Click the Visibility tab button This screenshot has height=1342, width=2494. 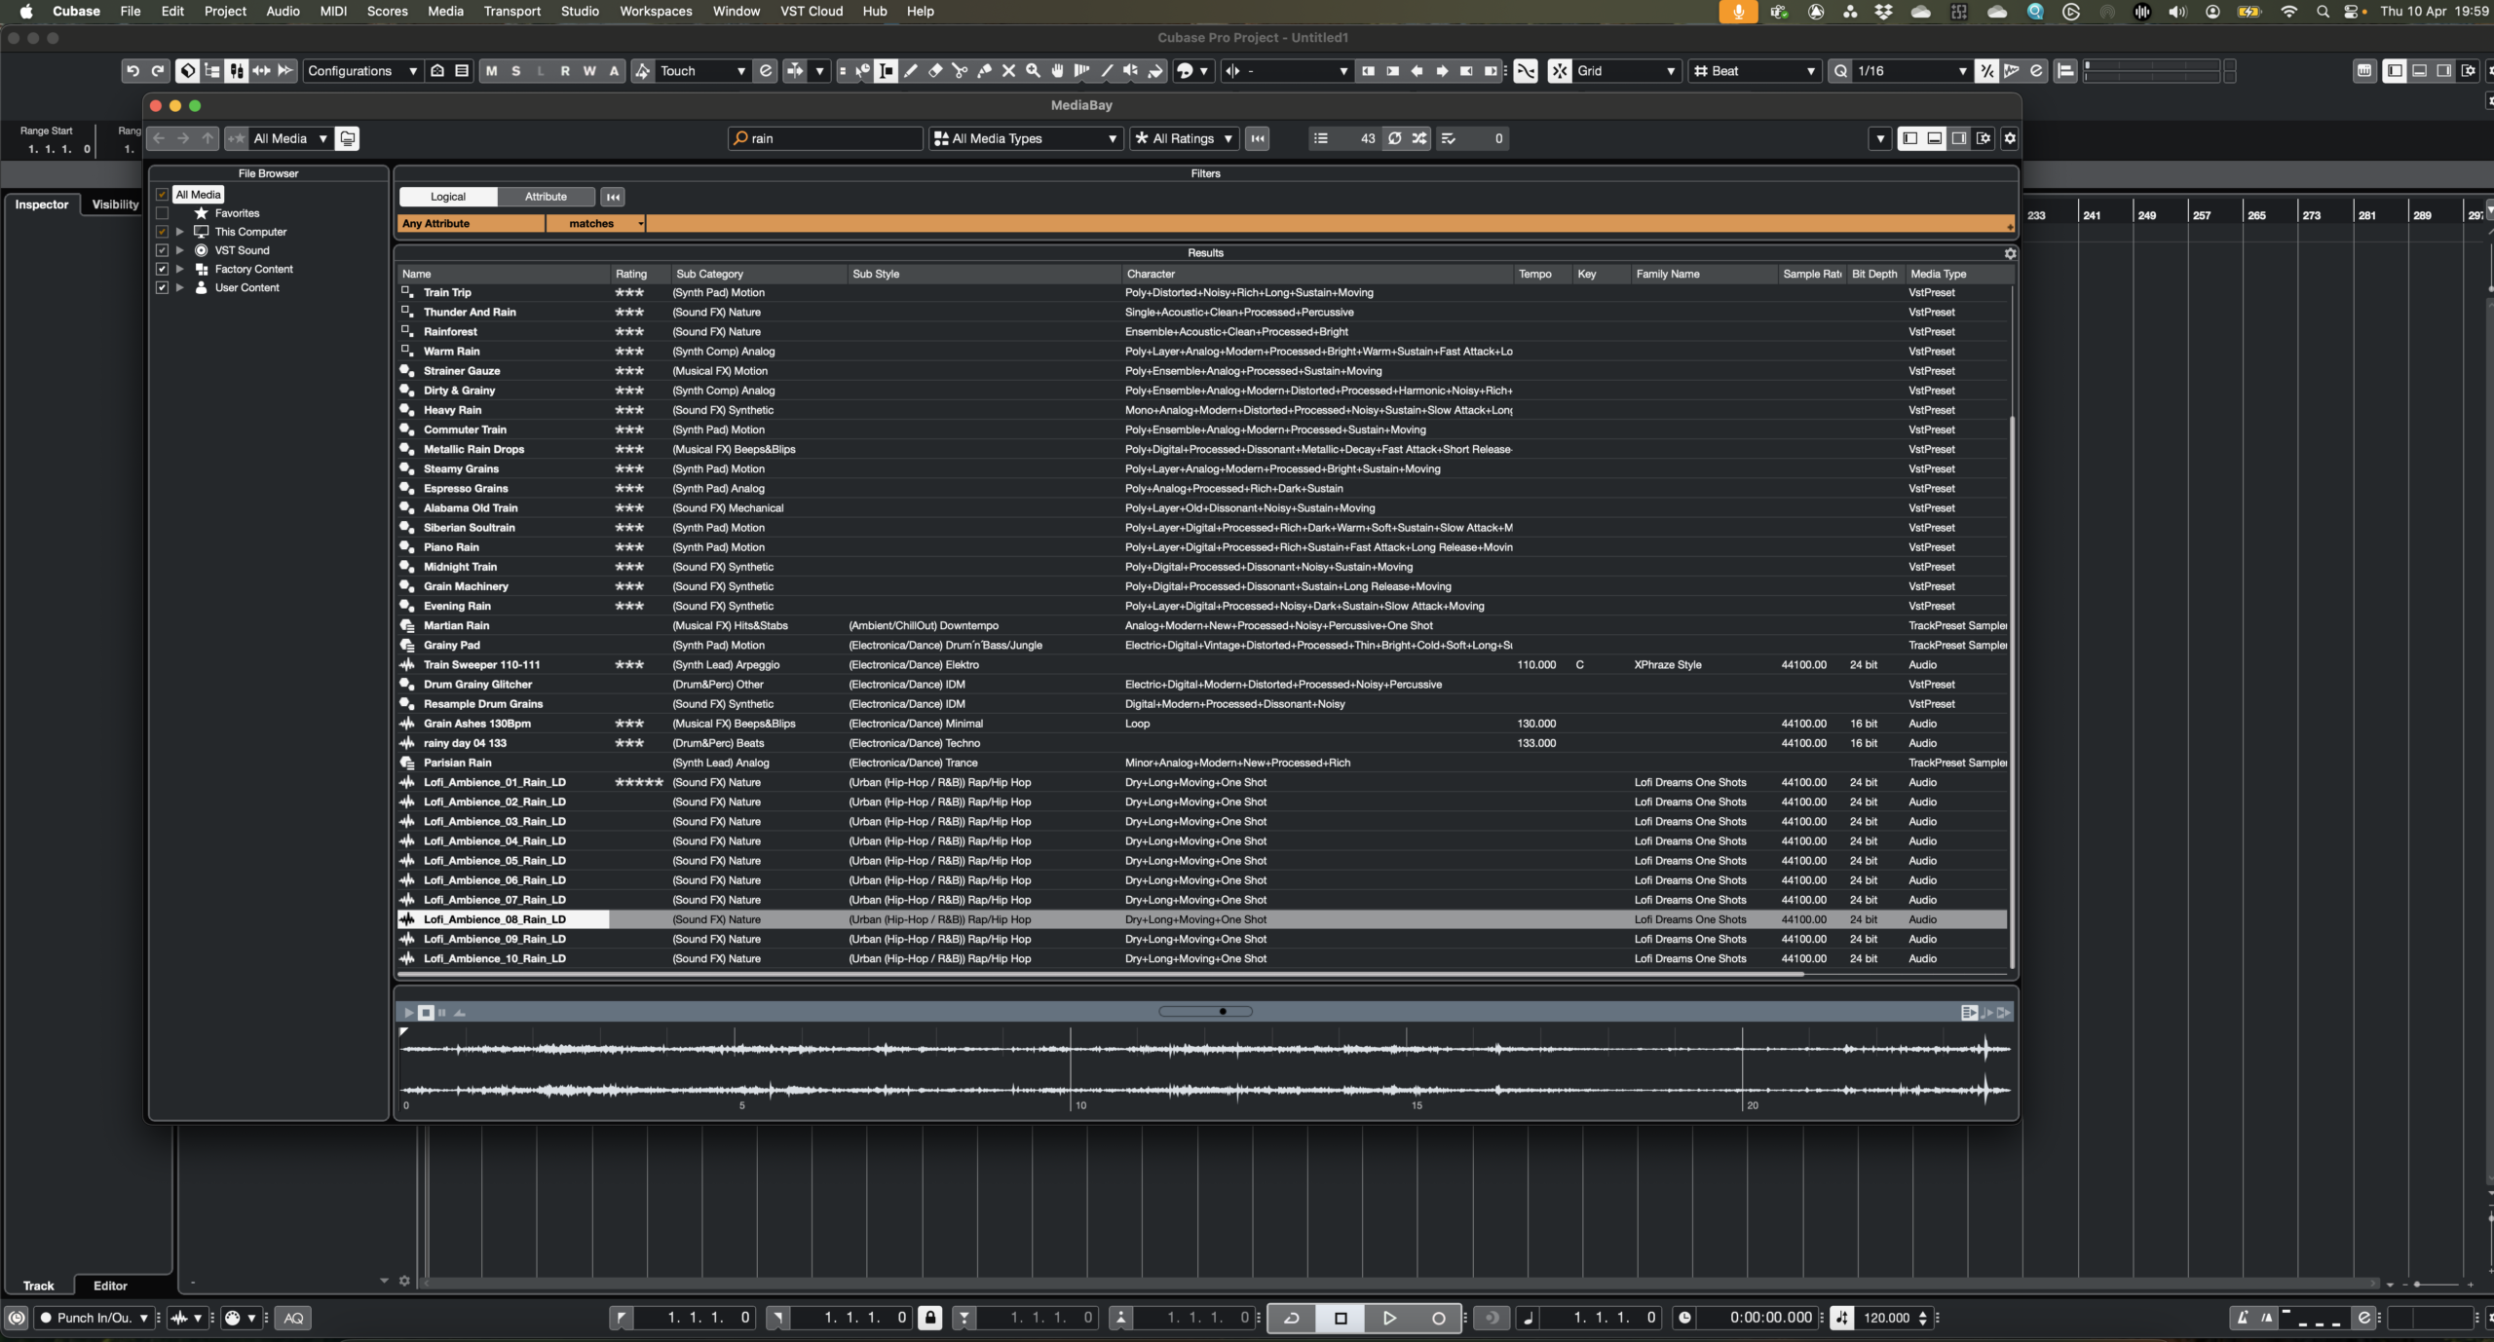click(115, 205)
